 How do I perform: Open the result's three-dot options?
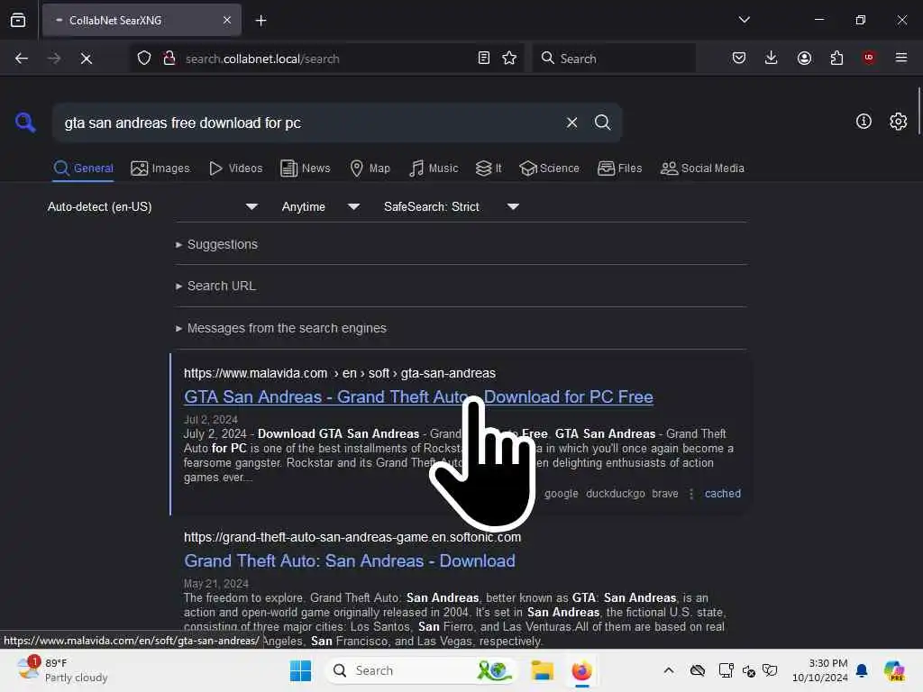pos(691,494)
